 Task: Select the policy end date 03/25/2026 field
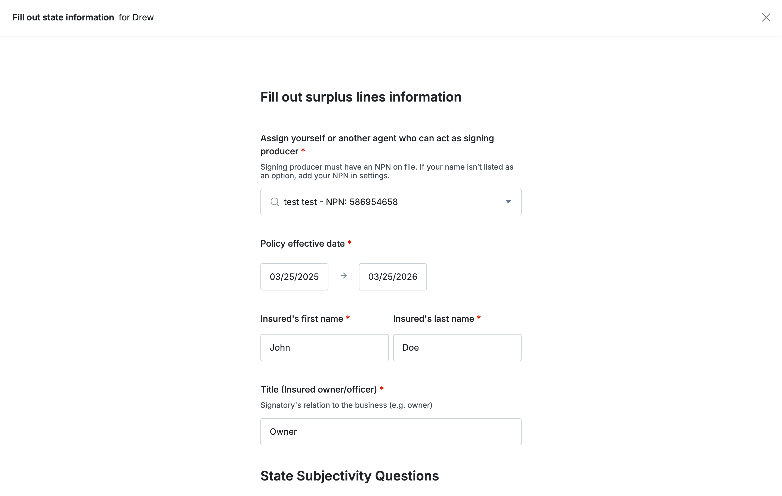(393, 277)
